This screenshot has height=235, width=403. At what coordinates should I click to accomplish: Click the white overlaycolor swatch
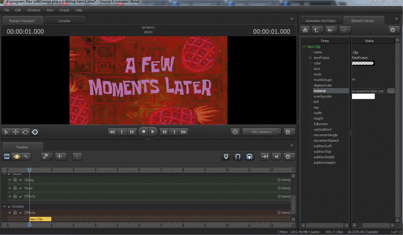[x=363, y=96]
